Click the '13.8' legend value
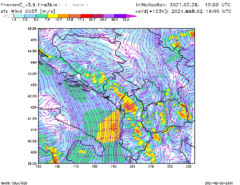The width and height of the screenshot is (240, 185). [x=70, y=19]
